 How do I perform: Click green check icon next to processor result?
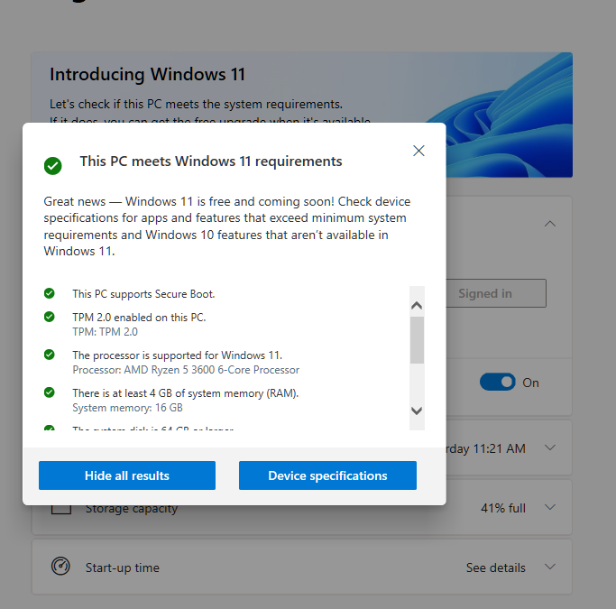click(49, 355)
